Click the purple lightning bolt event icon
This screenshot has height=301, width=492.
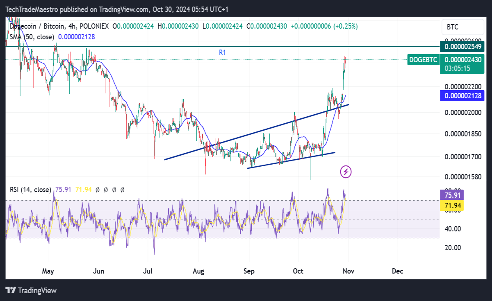coord(346,172)
